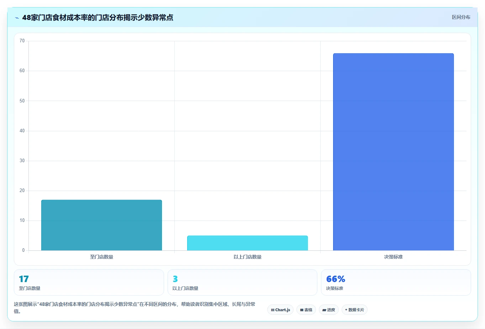Screen dimensions: 485x329
Task: Click the y-axis value 60
Action: pos(22,71)
